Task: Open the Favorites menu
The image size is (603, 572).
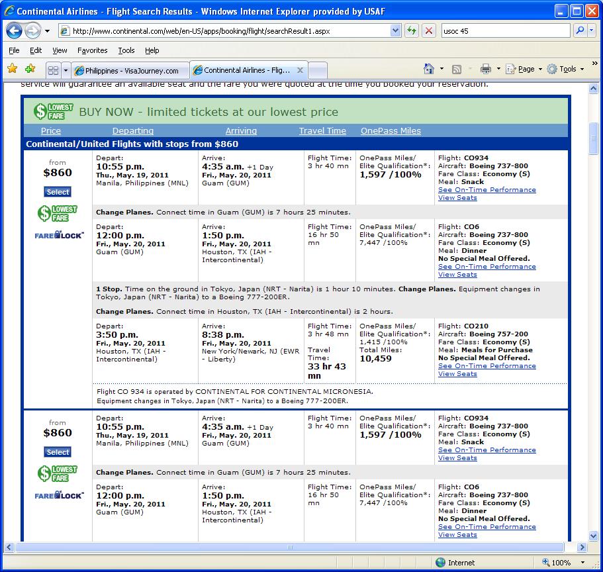Action: pyautogui.click(x=92, y=50)
